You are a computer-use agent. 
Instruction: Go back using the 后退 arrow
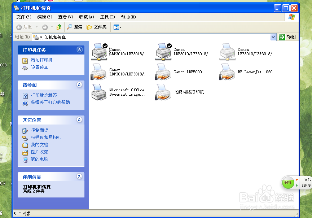(24, 27)
